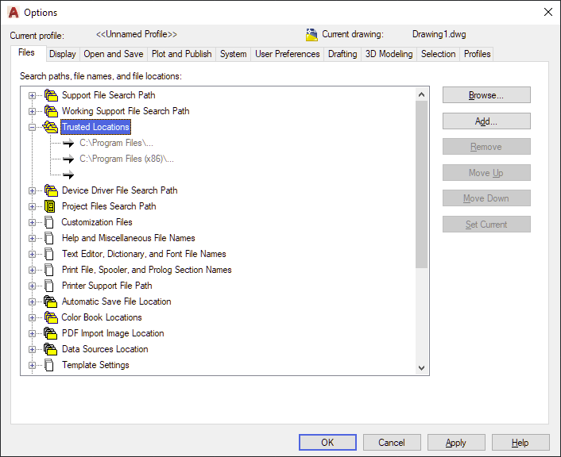
Task: Collapse the Trusted Locations tree node
Action: click(33, 127)
